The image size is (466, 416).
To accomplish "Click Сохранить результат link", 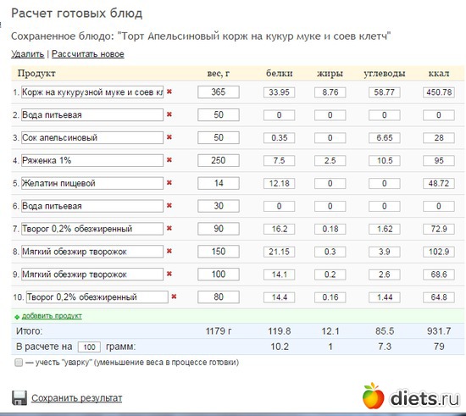I will [x=76, y=398].
